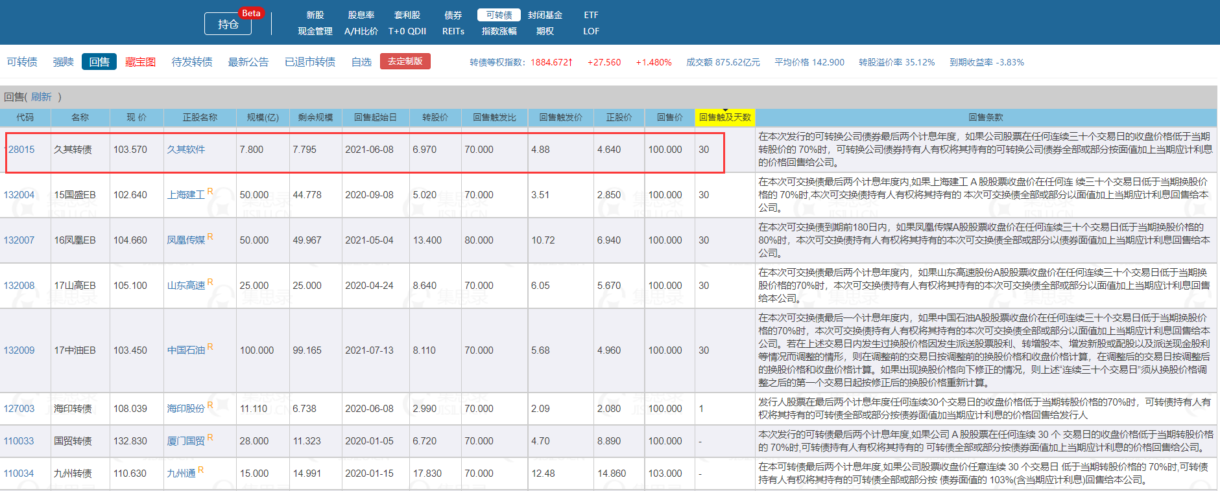Sort table by 现价 column header
Viewport: 1220px width, 491px height.
pyautogui.click(x=136, y=117)
